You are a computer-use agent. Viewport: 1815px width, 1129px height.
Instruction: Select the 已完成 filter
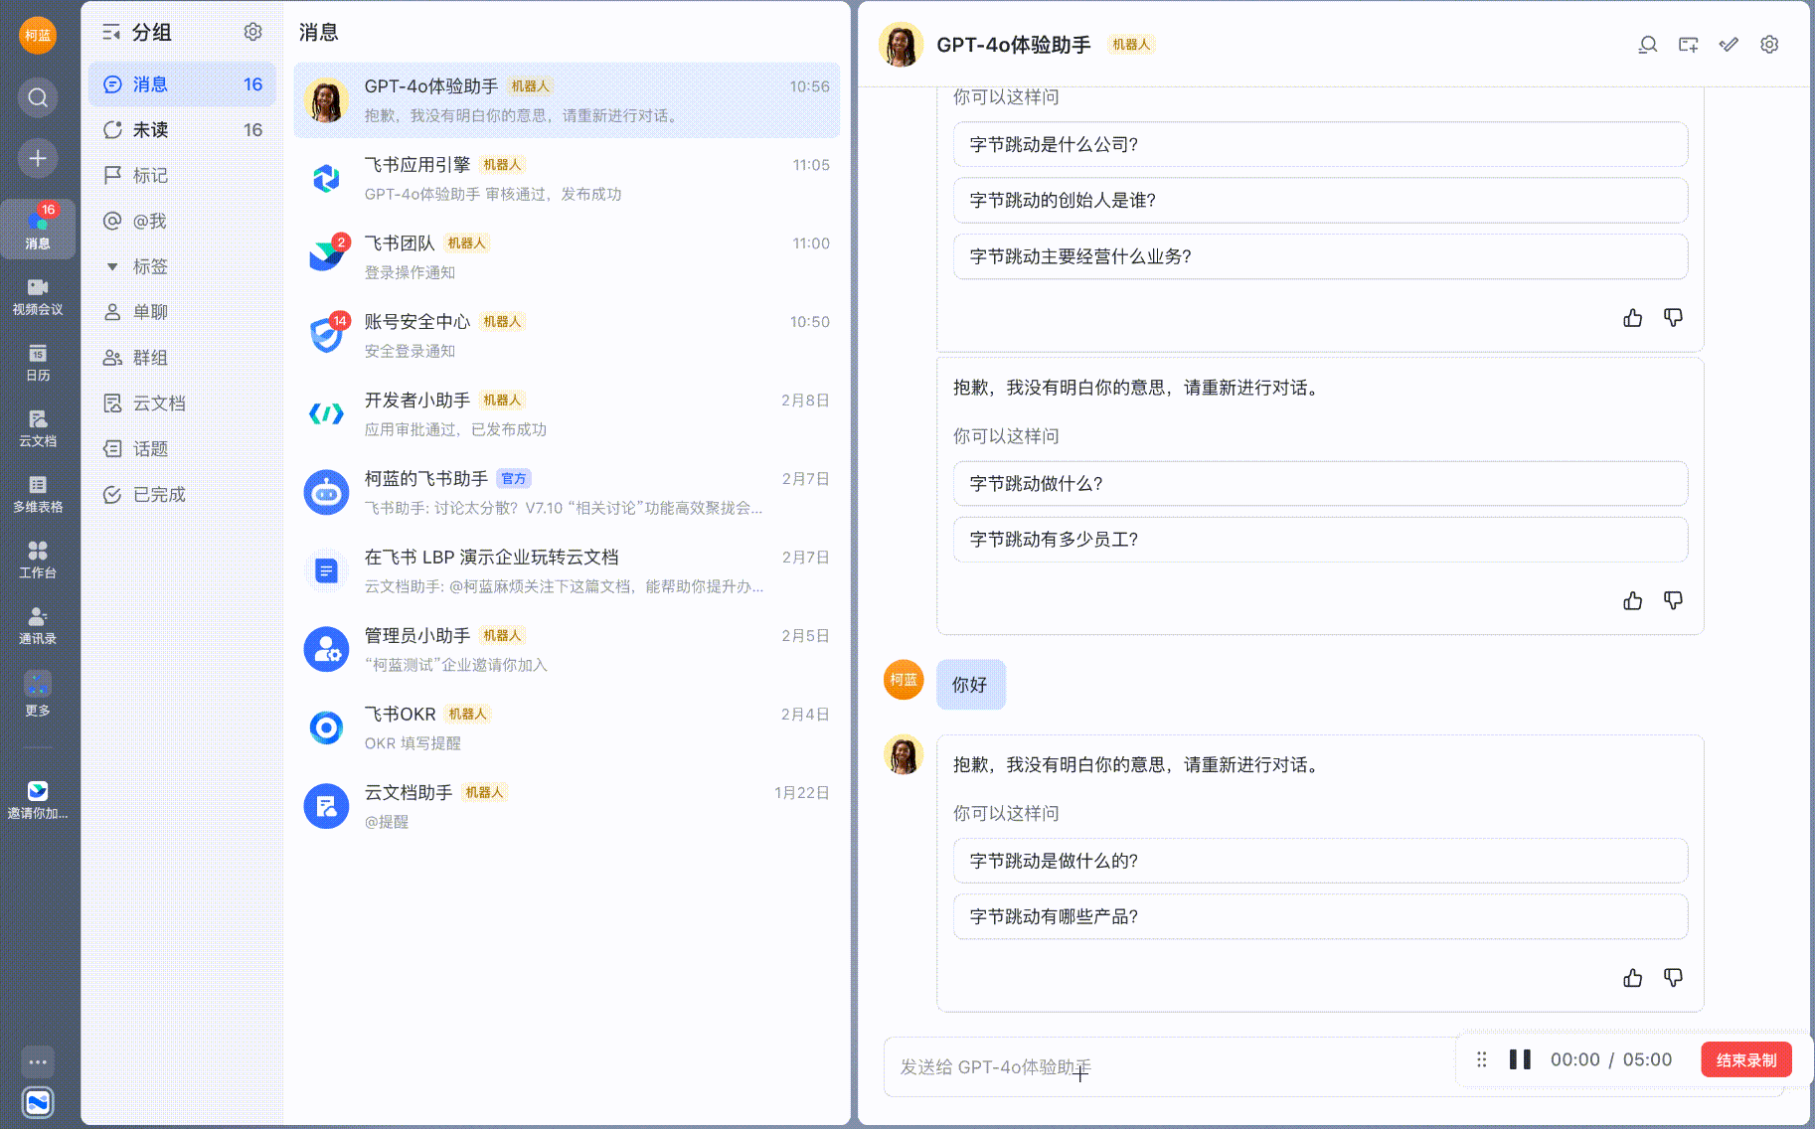coord(183,495)
